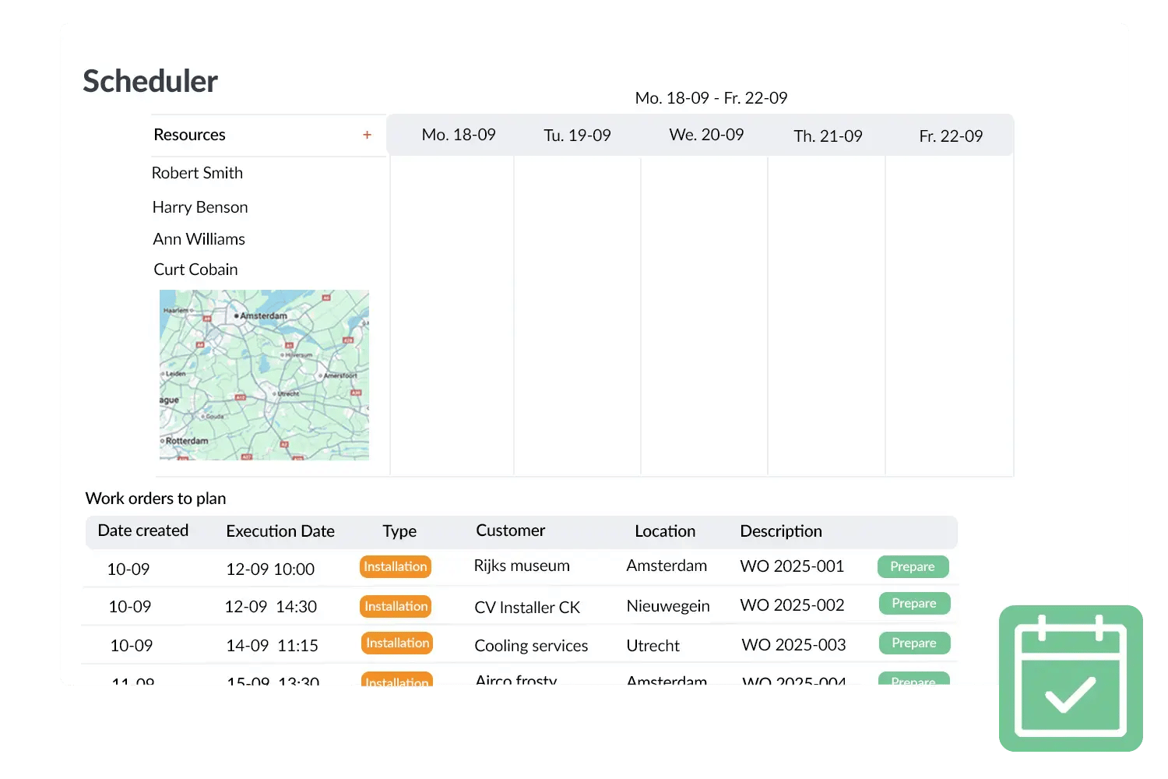
Task: Sort by Execution Date column header
Action: point(280,531)
